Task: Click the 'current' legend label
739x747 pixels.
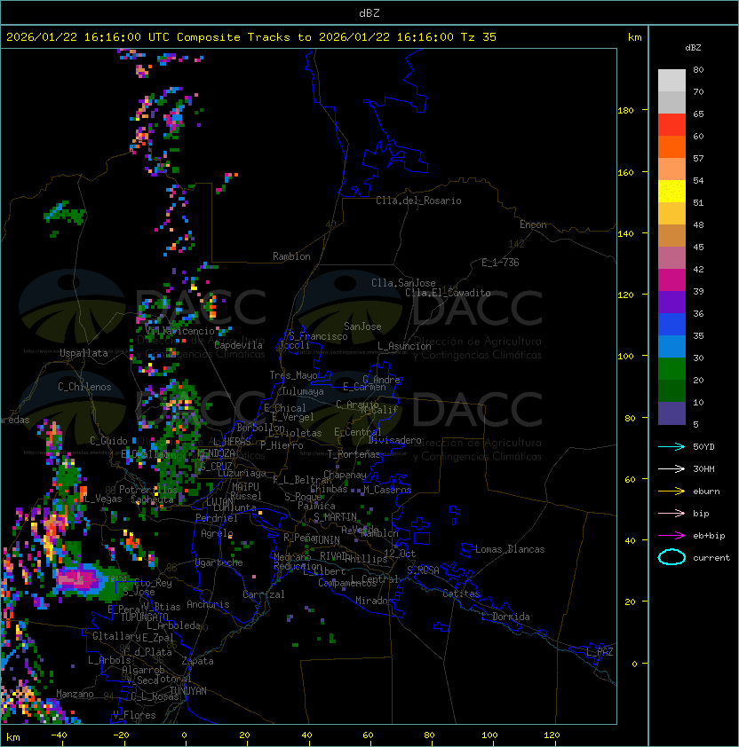Action: pyautogui.click(x=711, y=558)
